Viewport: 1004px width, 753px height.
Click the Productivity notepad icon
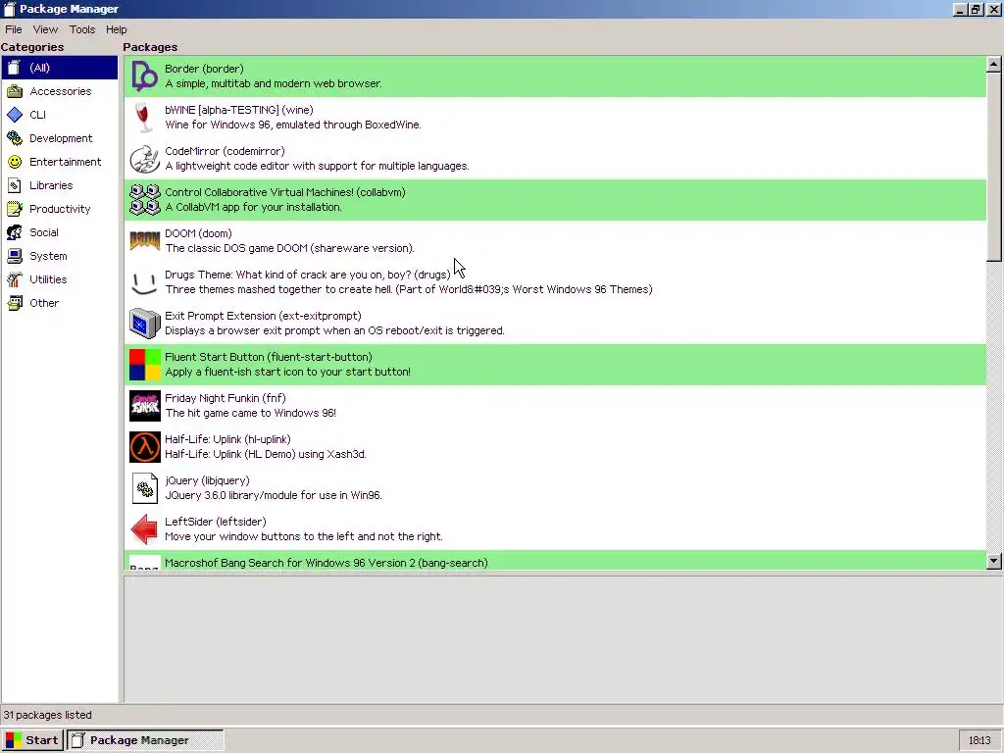tap(15, 209)
